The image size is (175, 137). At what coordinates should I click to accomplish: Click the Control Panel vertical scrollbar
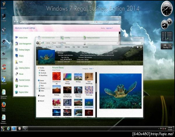click(120, 35)
